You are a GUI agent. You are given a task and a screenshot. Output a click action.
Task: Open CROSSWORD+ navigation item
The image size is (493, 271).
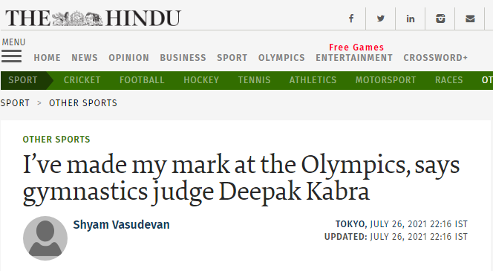click(436, 58)
